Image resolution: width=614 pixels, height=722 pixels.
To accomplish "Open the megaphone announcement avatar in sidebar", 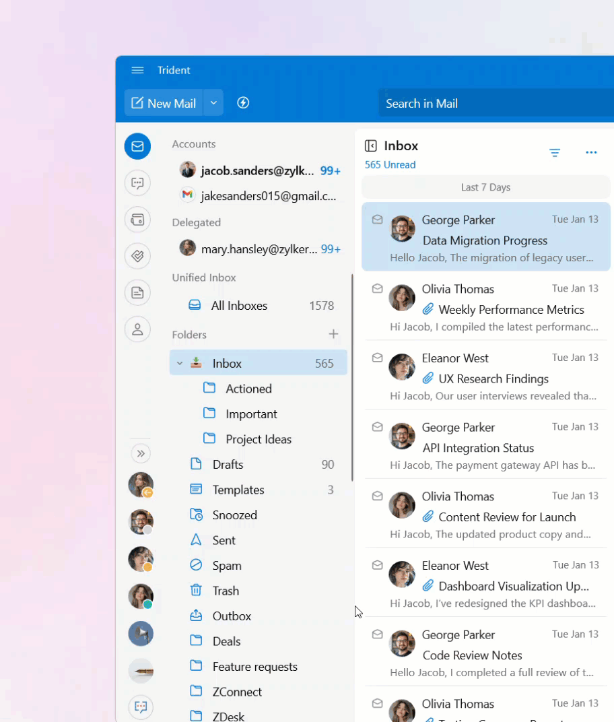I will pyautogui.click(x=141, y=634).
